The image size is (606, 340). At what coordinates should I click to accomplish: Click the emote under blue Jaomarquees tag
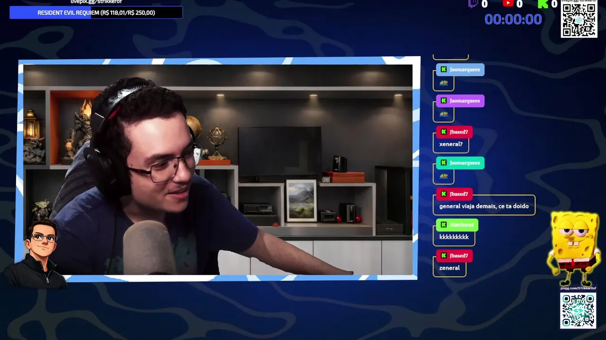coord(444,83)
